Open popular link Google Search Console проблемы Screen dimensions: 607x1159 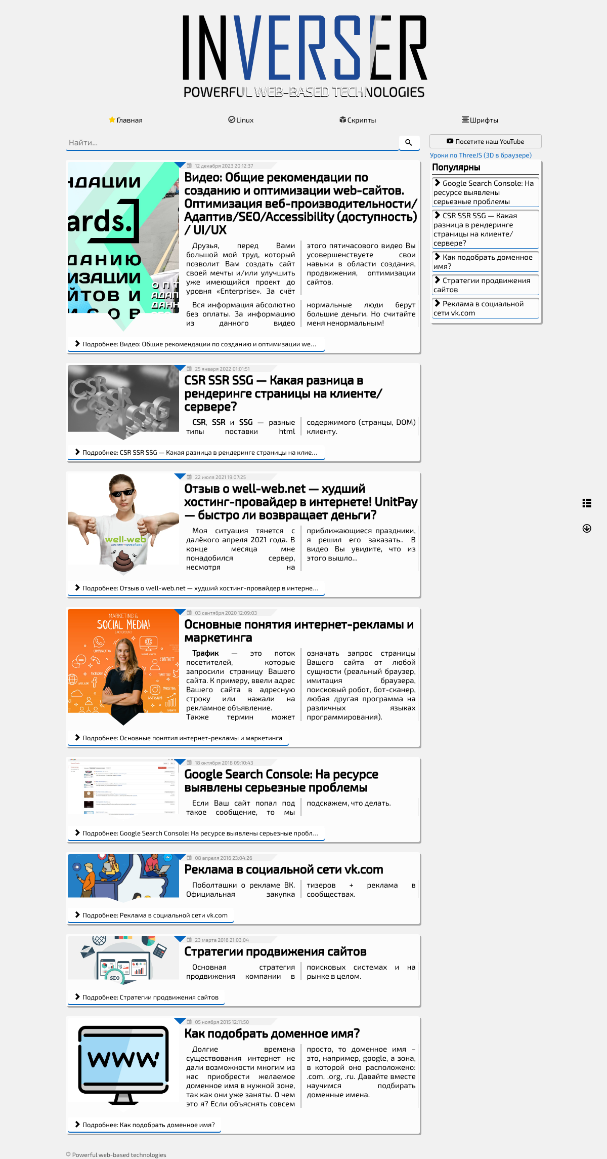[x=486, y=192]
